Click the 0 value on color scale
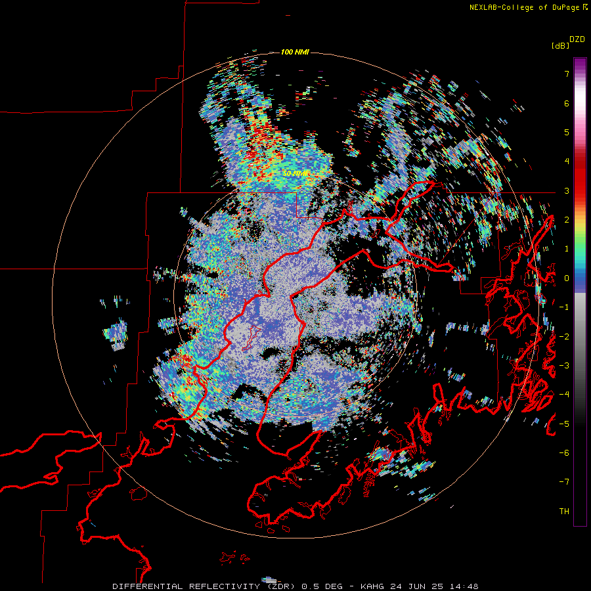Viewport: 591px width, 591px height. [567, 278]
